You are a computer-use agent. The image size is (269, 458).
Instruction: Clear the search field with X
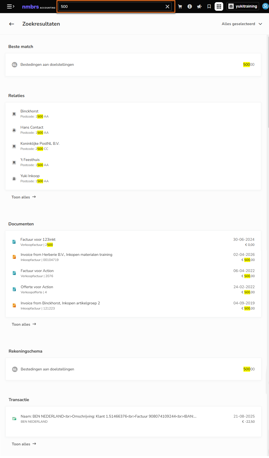point(167,6)
